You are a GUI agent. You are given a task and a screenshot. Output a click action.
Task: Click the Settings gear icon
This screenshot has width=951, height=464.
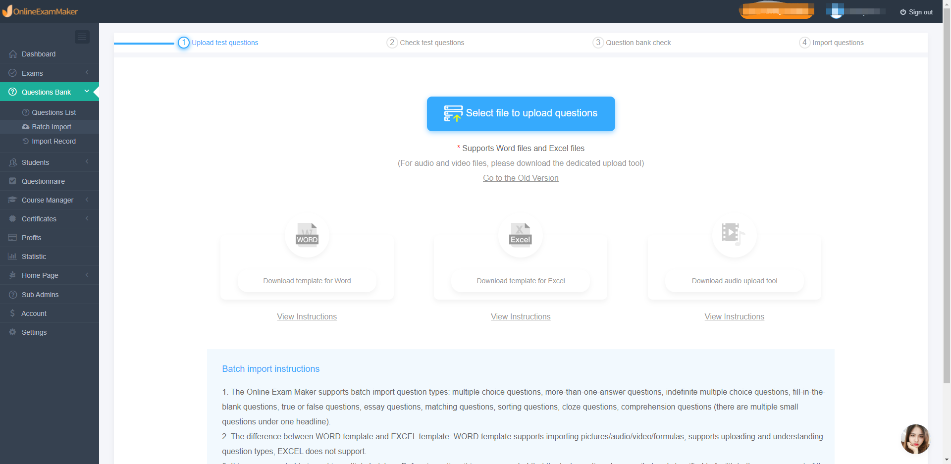pyautogui.click(x=13, y=332)
